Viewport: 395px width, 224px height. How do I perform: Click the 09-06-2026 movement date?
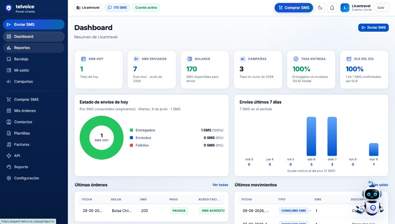point(255,211)
